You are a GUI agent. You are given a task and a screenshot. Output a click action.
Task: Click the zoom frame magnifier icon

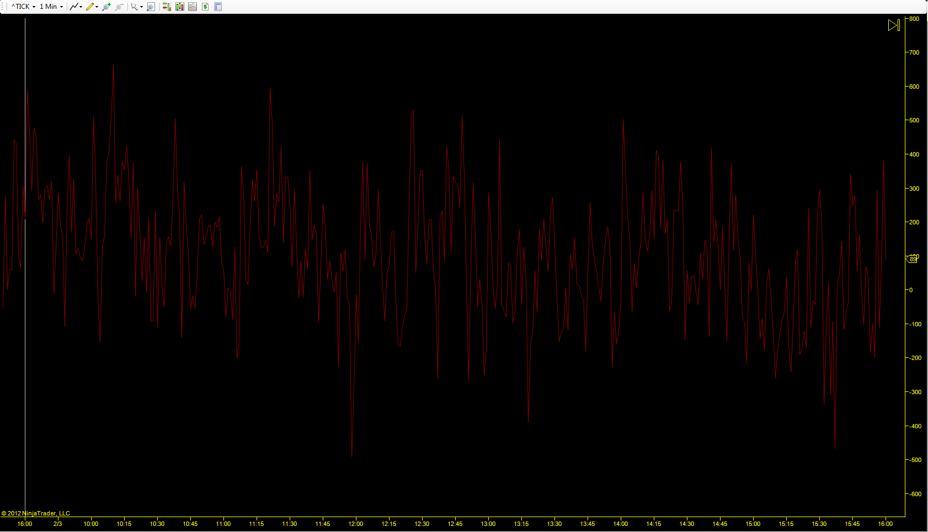click(x=151, y=7)
